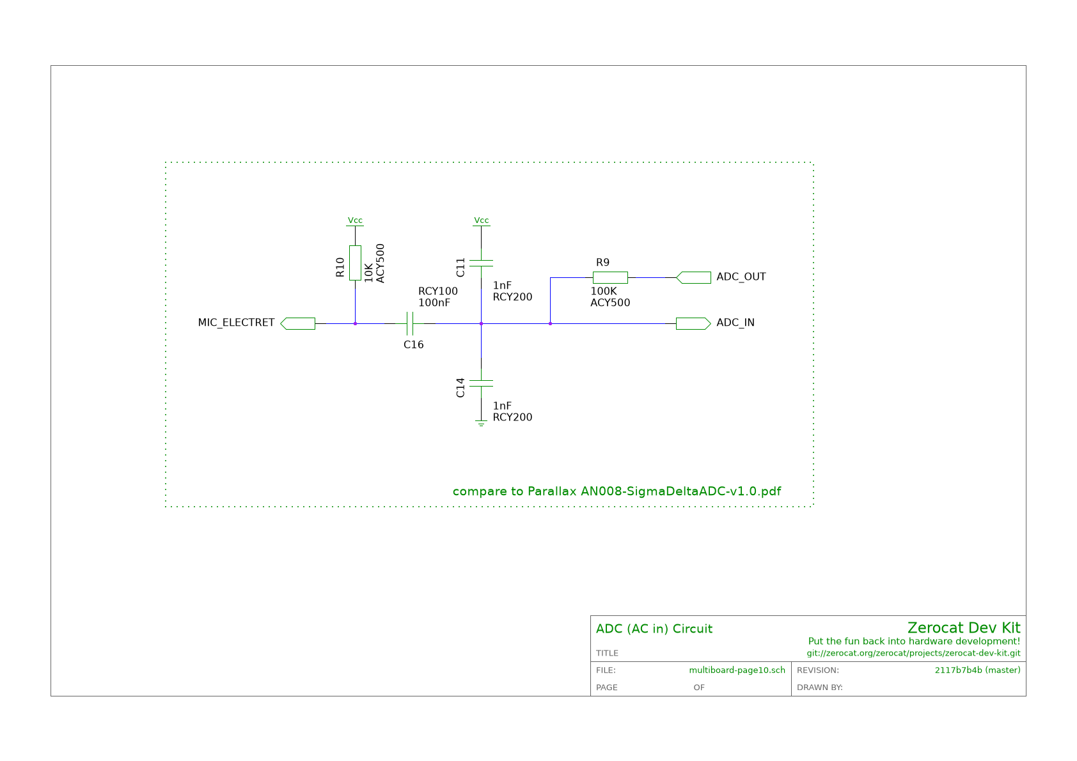This screenshot has height=761, width=1077.
Task: Select the ADC_IN label text
Action: pyautogui.click(x=735, y=323)
